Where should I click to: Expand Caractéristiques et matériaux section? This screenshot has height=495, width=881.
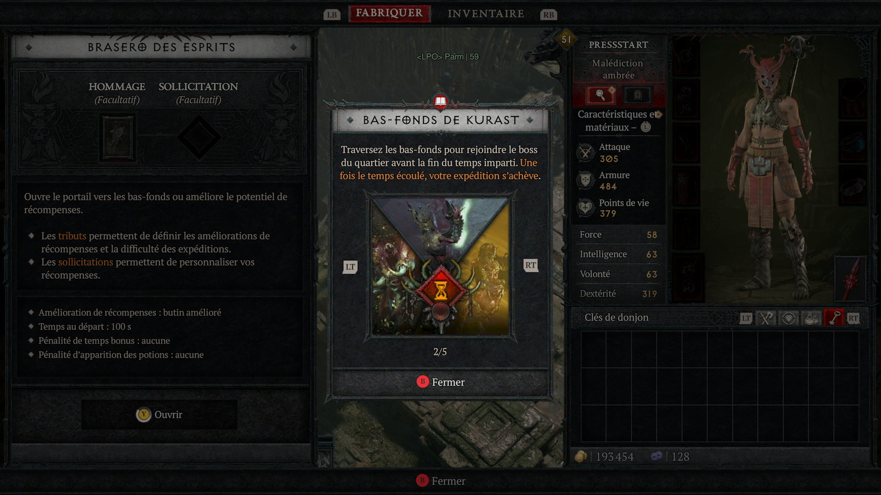point(618,121)
